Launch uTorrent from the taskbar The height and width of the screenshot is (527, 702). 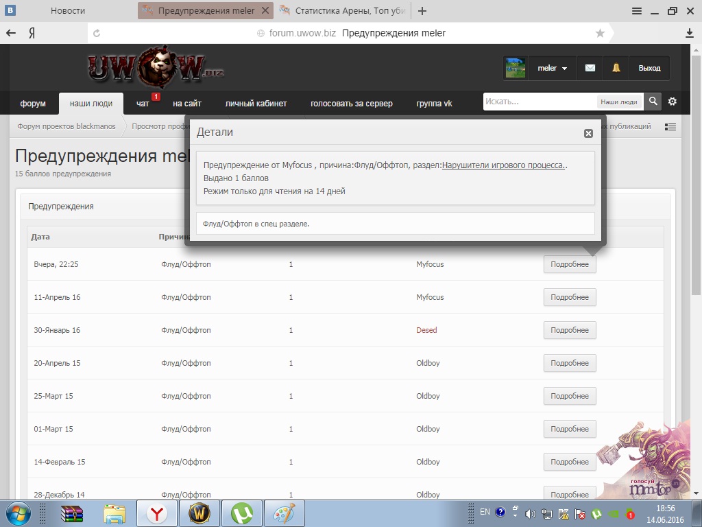pyautogui.click(x=241, y=513)
